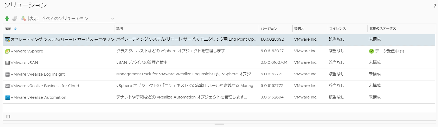Image resolution: width=438 pixels, height=127 pixels.
Task: Open the help question mark icon
Action: [x=435, y=6]
